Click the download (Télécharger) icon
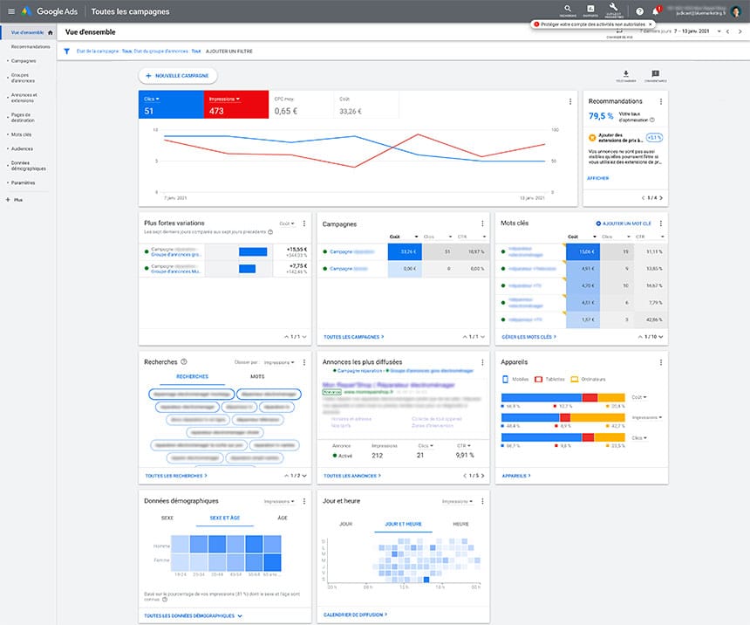The width and height of the screenshot is (750, 625). click(x=625, y=75)
